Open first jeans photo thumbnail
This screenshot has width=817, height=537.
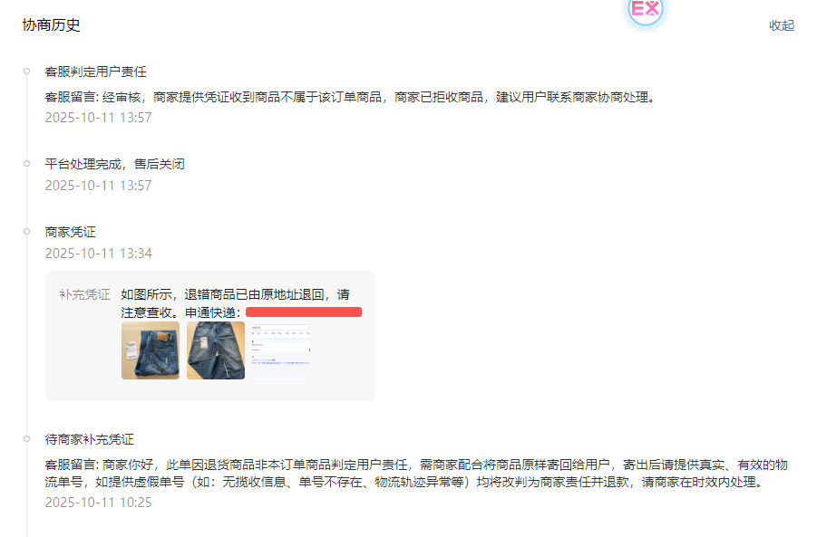point(151,350)
